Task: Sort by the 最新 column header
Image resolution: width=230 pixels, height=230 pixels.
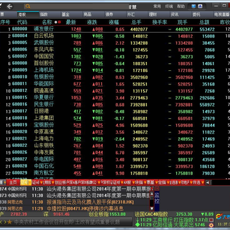Action: point(71,22)
